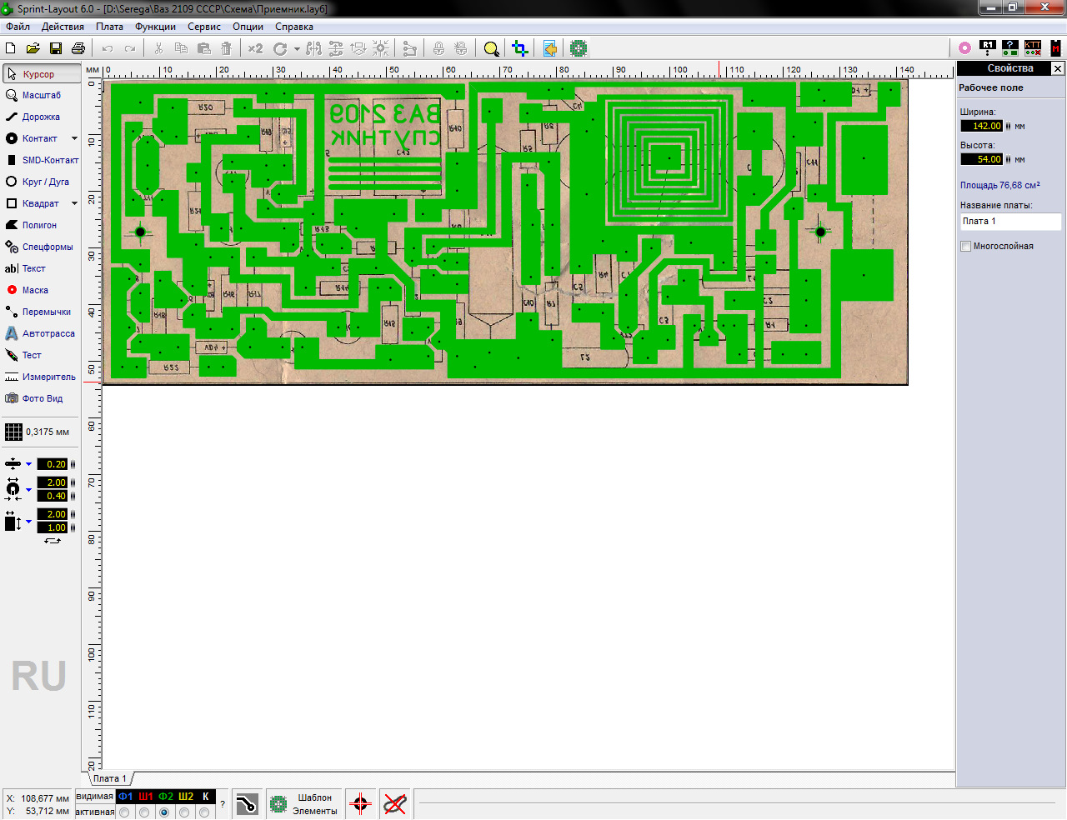
Task: Open grid settings showing 0,3175 мм
Action: [x=38, y=432]
